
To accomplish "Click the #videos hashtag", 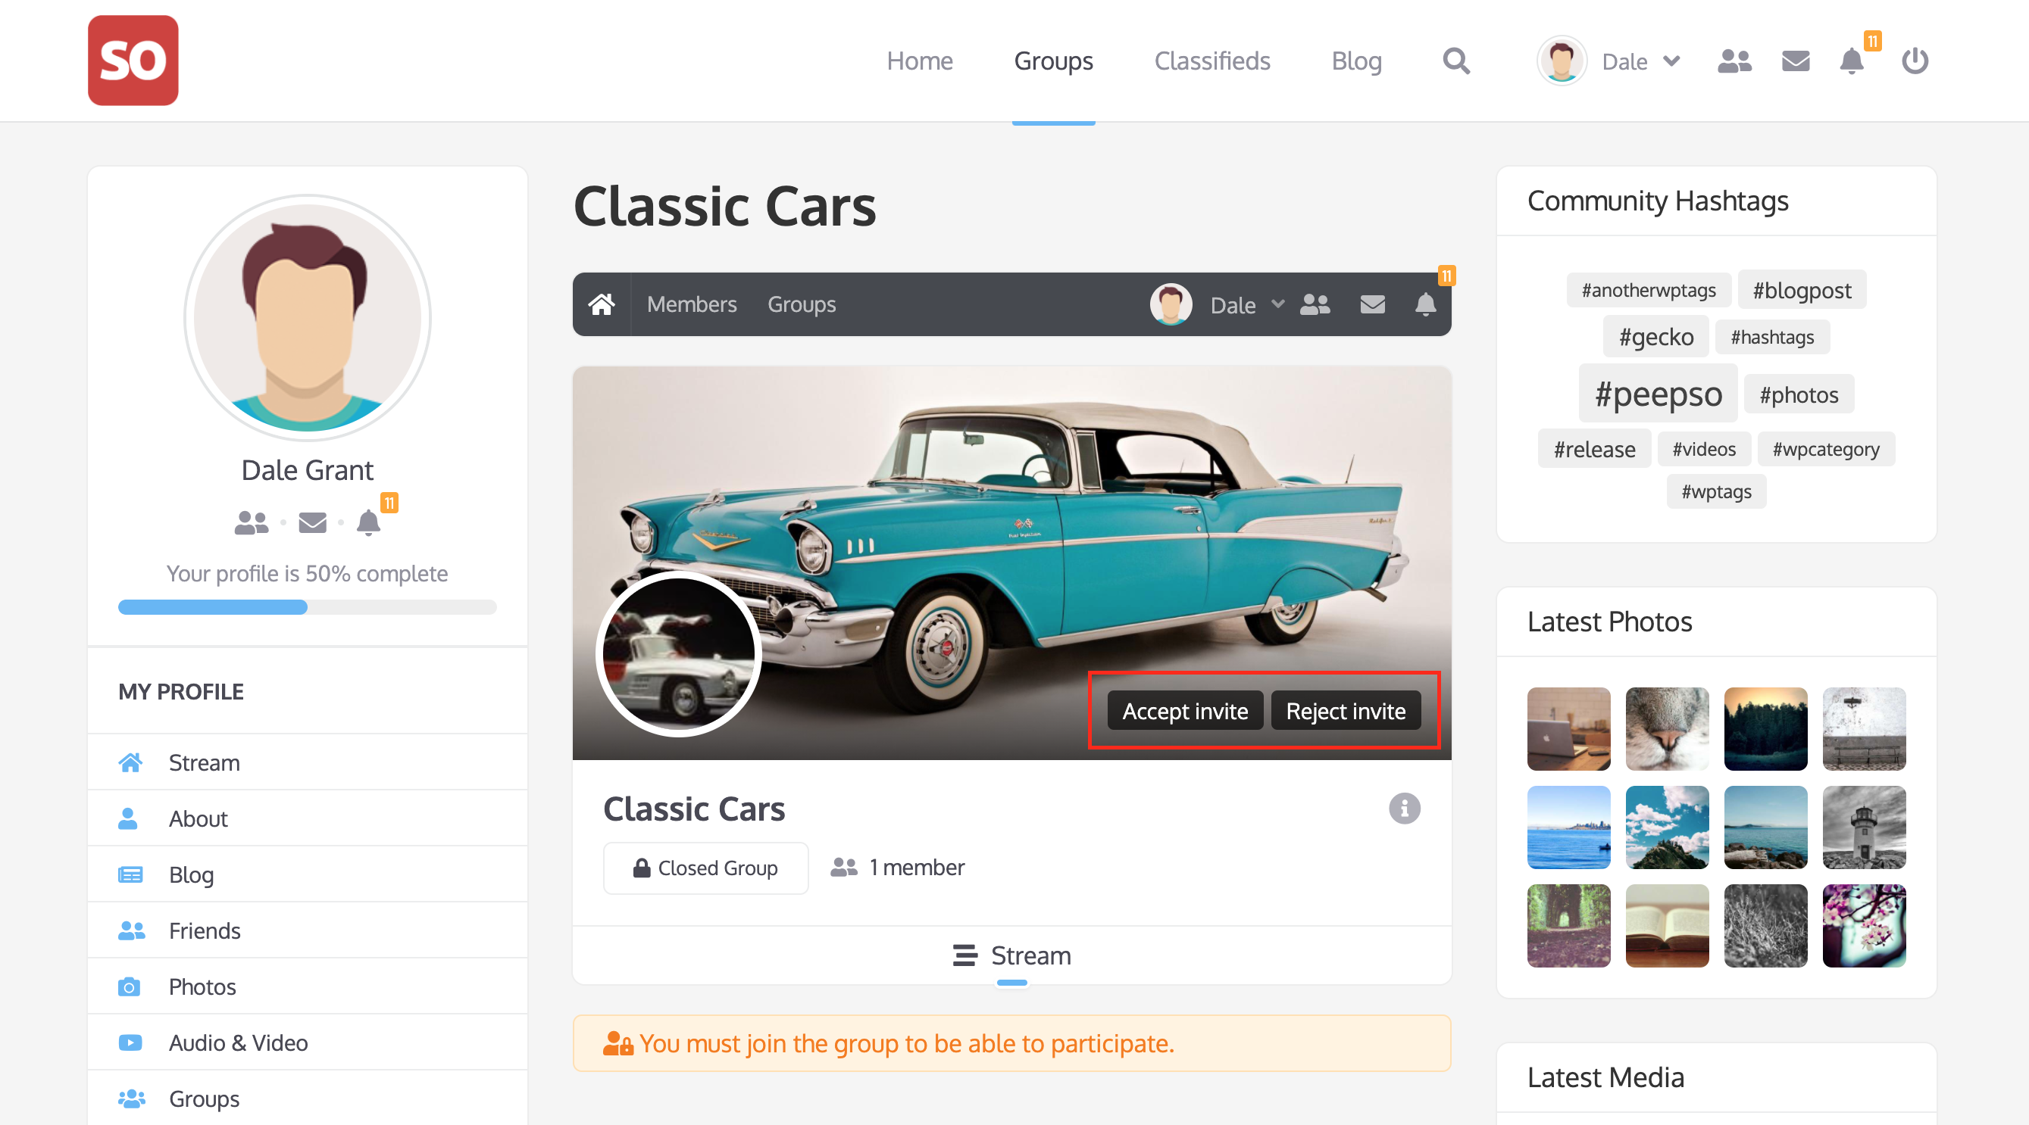I will point(1704,449).
